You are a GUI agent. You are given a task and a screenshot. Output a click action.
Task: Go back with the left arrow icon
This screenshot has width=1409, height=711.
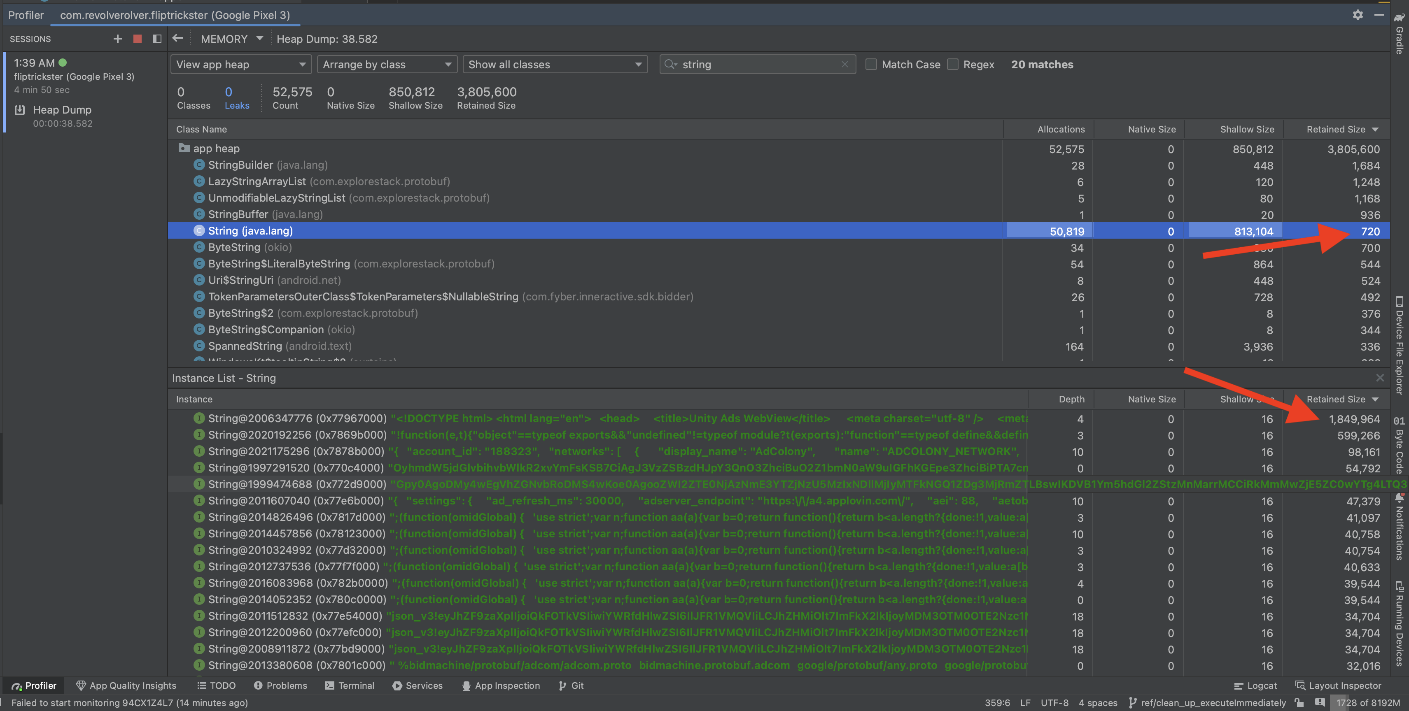pyautogui.click(x=177, y=38)
